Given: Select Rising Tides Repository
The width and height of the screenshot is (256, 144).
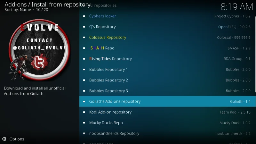Looking at the screenshot, I should (x=167, y=59).
